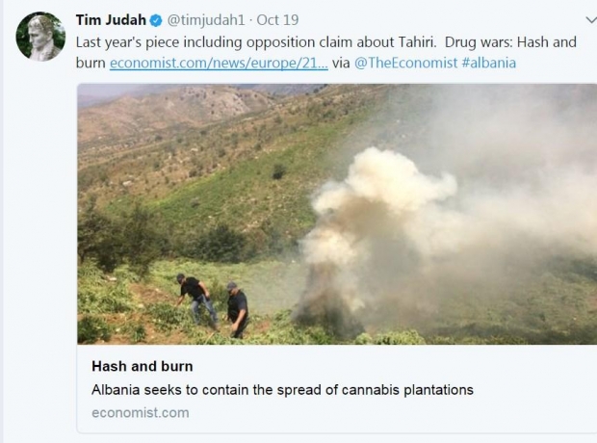This screenshot has height=443, width=597.
Task: Browse the #albania hashtag
Action: point(489,63)
